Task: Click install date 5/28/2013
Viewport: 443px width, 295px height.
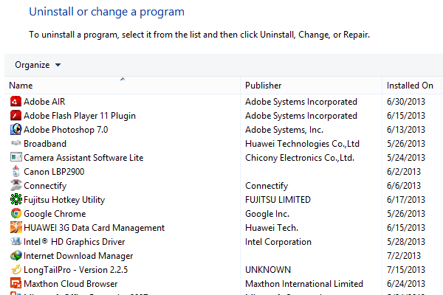Action: tap(406, 242)
